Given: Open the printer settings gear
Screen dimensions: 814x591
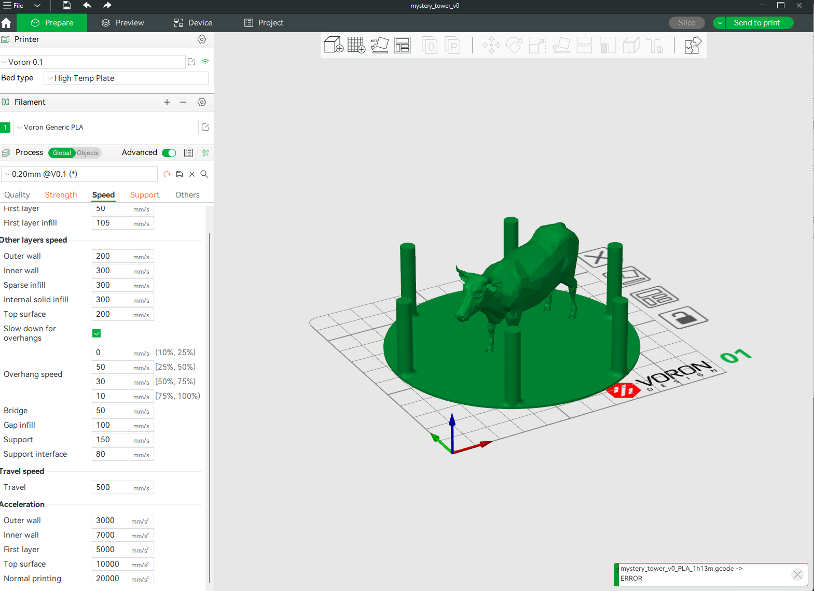Looking at the screenshot, I should (x=202, y=39).
